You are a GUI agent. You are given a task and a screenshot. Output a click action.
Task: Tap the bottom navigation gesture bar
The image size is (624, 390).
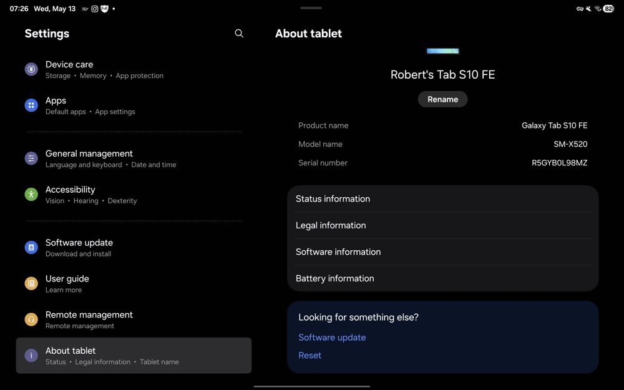point(311,386)
